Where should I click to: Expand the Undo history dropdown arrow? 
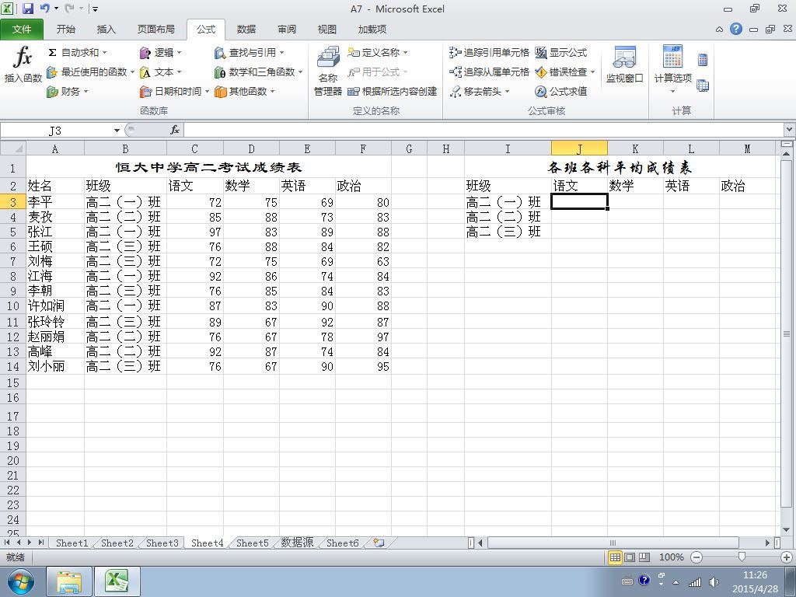[x=56, y=8]
